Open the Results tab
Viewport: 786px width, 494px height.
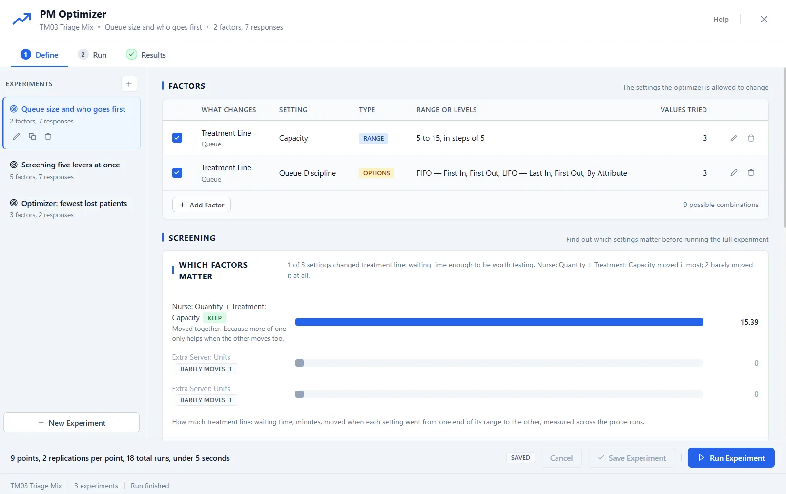click(x=146, y=55)
